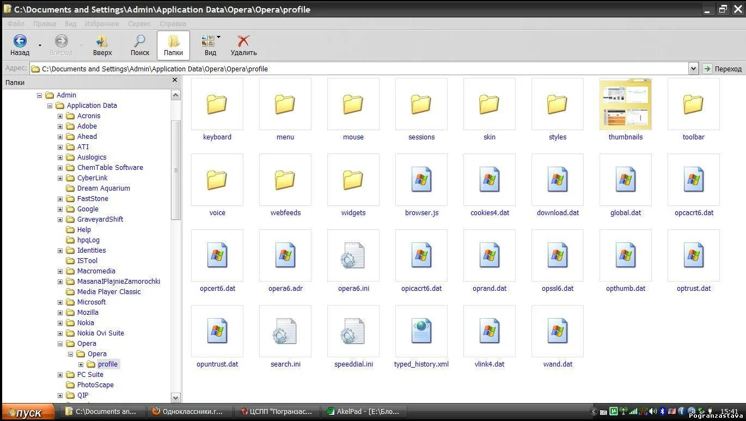Select the opcert6.dat file icon
The image size is (746, 421).
(217, 255)
